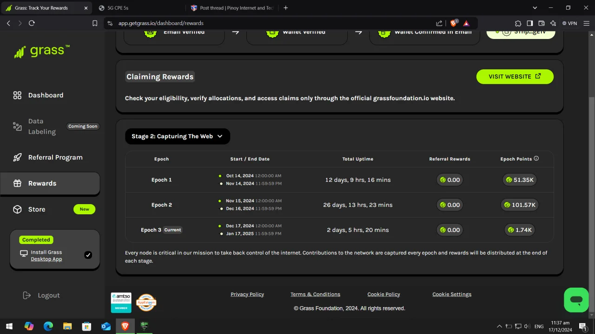This screenshot has width=595, height=334.
Task: Click the browser forward arrow
Action: tap(20, 23)
